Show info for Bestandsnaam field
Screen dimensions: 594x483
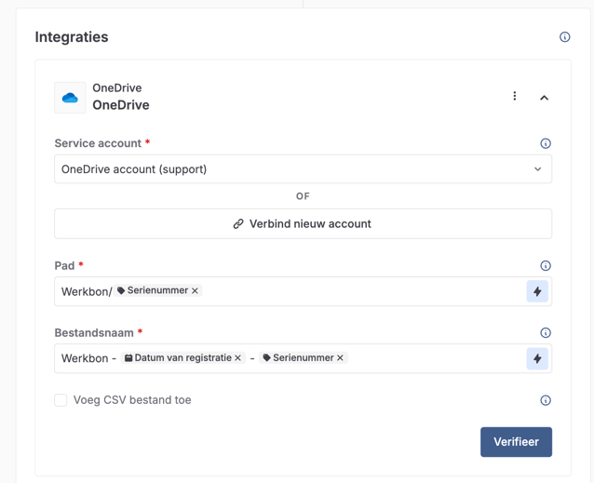[546, 333]
